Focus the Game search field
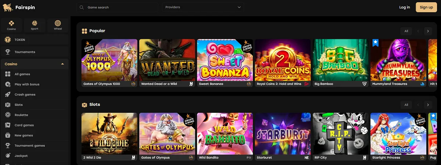The height and width of the screenshot is (165, 441). 117,7
